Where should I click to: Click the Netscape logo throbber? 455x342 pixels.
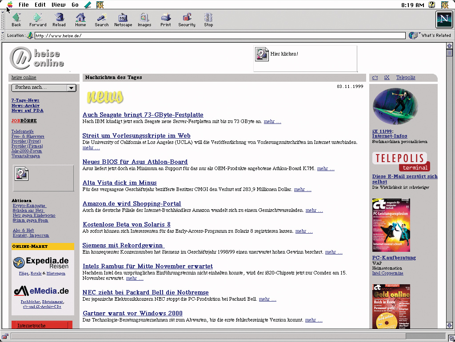(x=443, y=20)
